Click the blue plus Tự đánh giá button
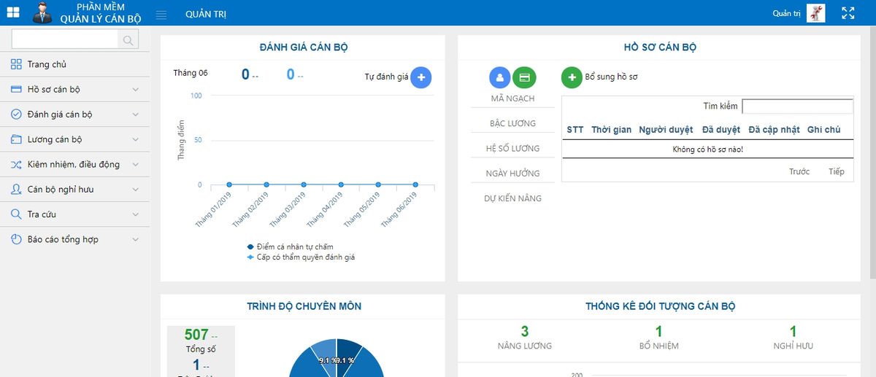The image size is (876, 377). click(420, 77)
